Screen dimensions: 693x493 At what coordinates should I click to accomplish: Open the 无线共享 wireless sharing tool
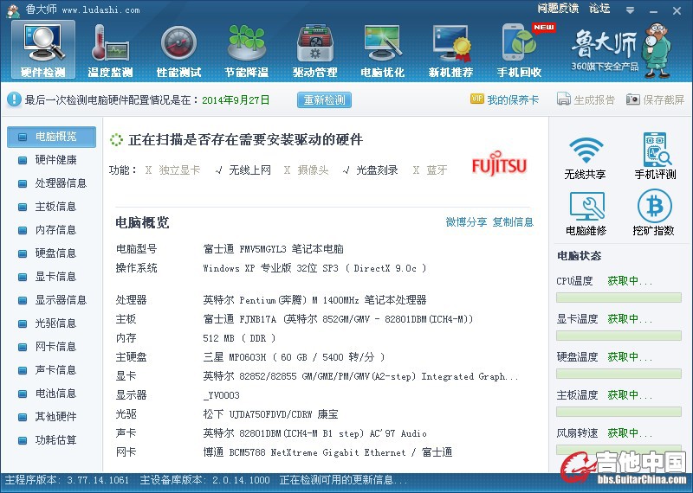[x=586, y=157]
